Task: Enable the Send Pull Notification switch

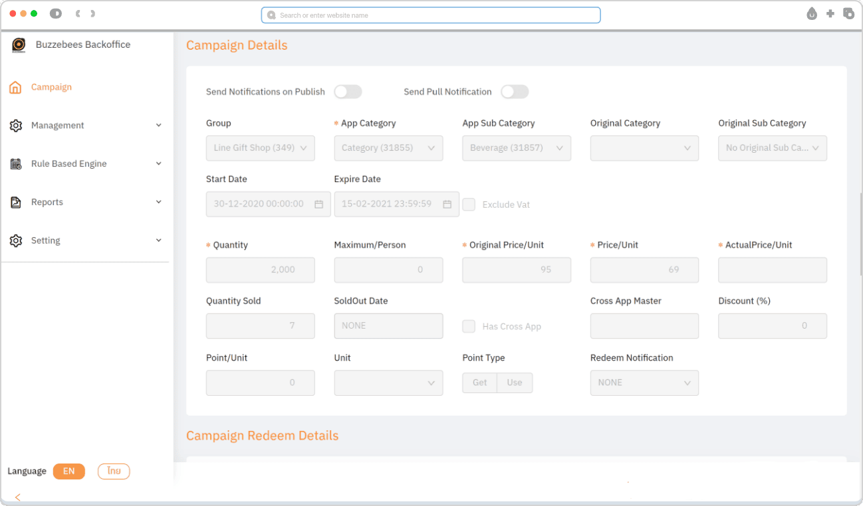Action: click(x=515, y=92)
